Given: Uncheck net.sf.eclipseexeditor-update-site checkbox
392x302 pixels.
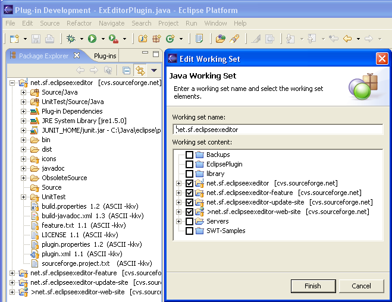Looking at the screenshot, I should click(x=189, y=202).
